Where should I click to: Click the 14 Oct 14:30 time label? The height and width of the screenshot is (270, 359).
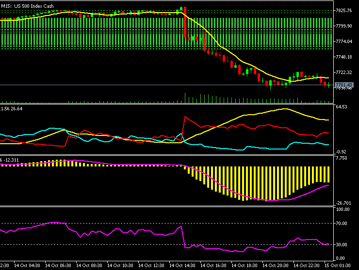click(x=182, y=266)
